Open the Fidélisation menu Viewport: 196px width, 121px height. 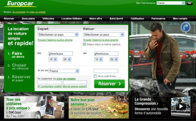click(138, 19)
